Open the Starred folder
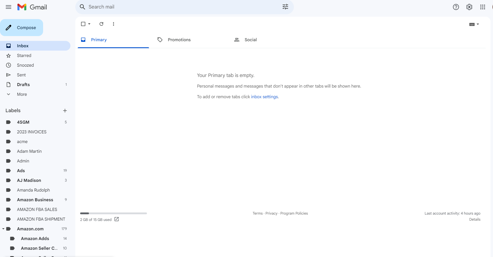493x257 pixels. (35, 55)
